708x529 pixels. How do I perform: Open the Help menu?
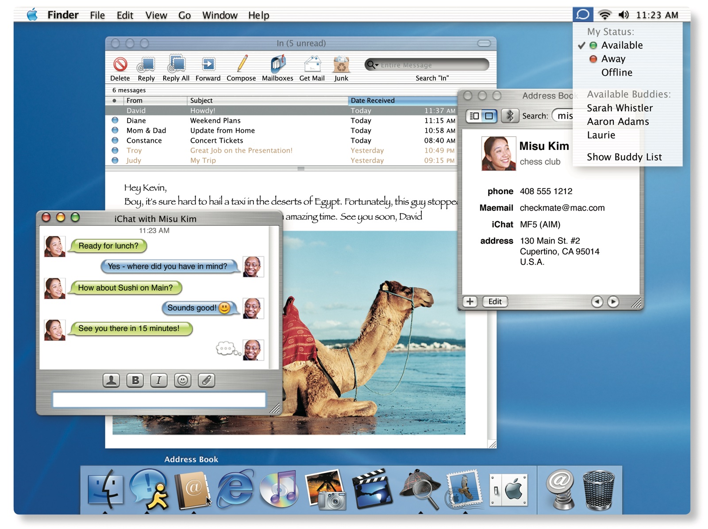coord(258,15)
